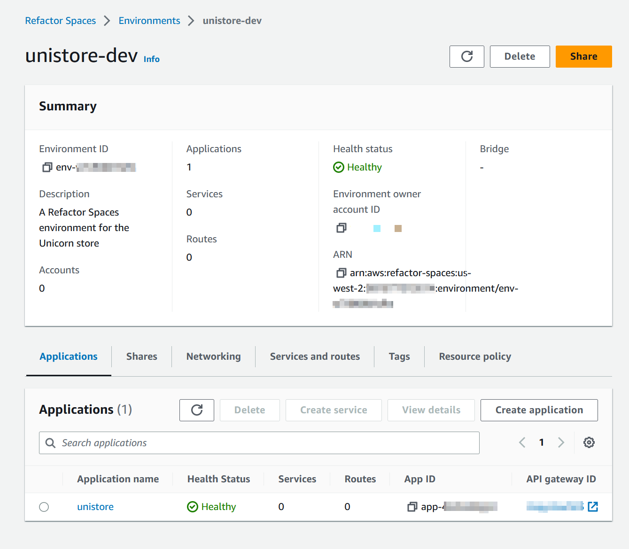Click Create application button
The height and width of the screenshot is (549, 629).
(539, 410)
